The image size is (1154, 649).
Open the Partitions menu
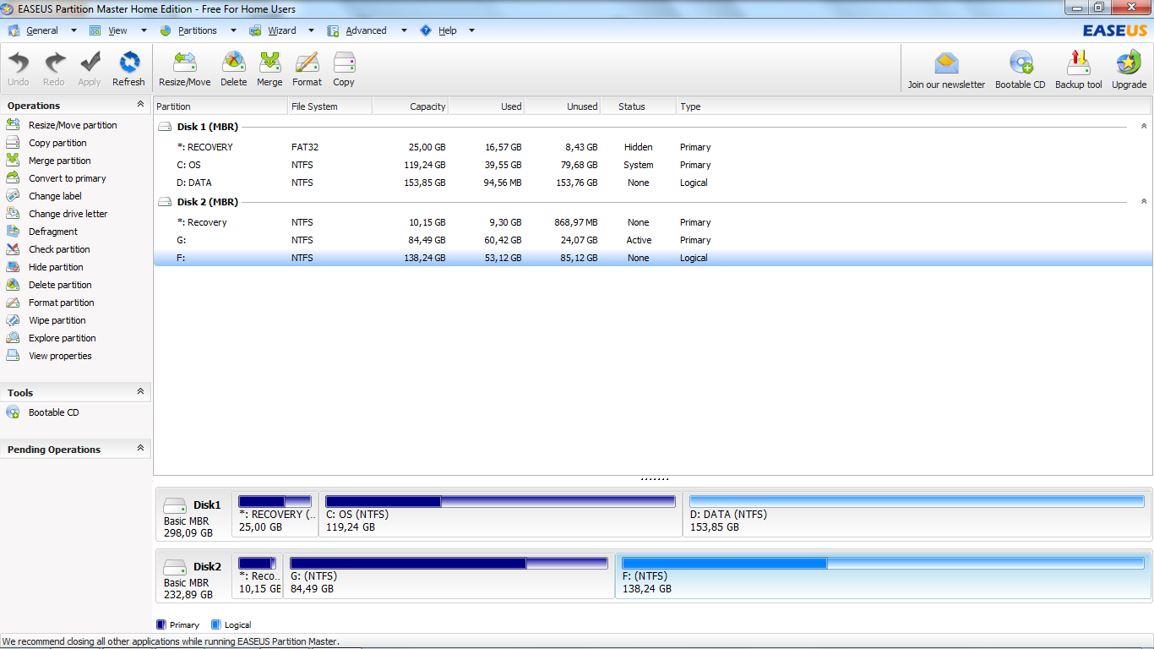198,30
